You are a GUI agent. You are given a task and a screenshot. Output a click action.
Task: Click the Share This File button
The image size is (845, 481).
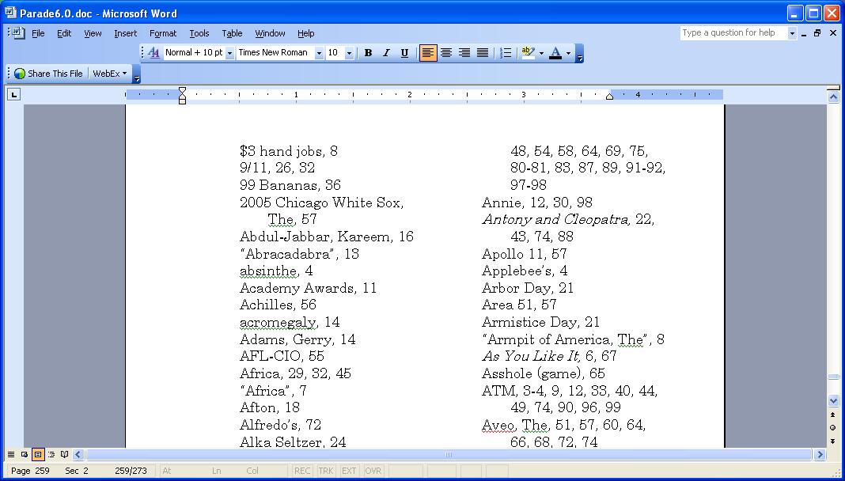tap(48, 74)
